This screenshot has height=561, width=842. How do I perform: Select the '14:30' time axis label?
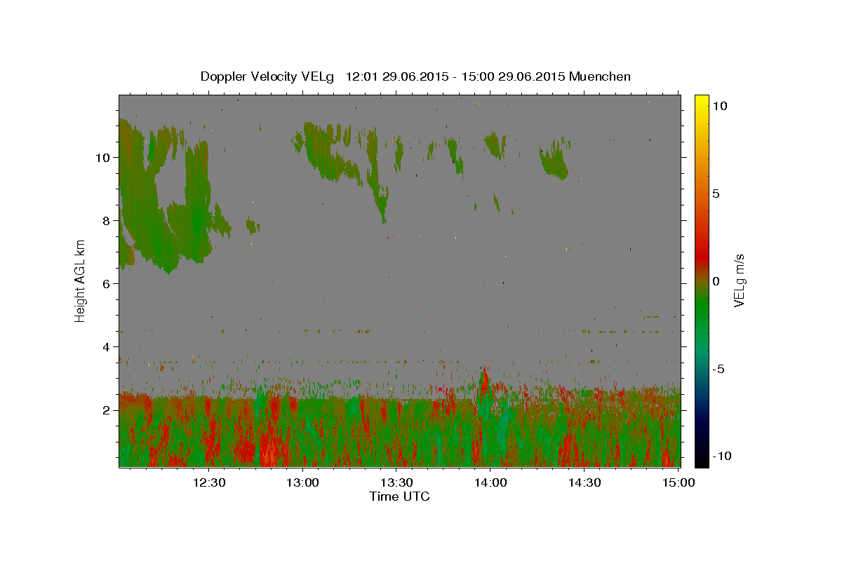pyautogui.click(x=584, y=482)
